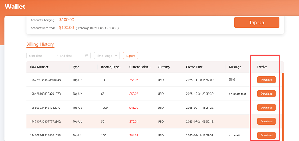Image resolution: width=299 pixels, height=141 pixels.
Task: Download invoice for the 1000 top up
Action: pos(266,108)
